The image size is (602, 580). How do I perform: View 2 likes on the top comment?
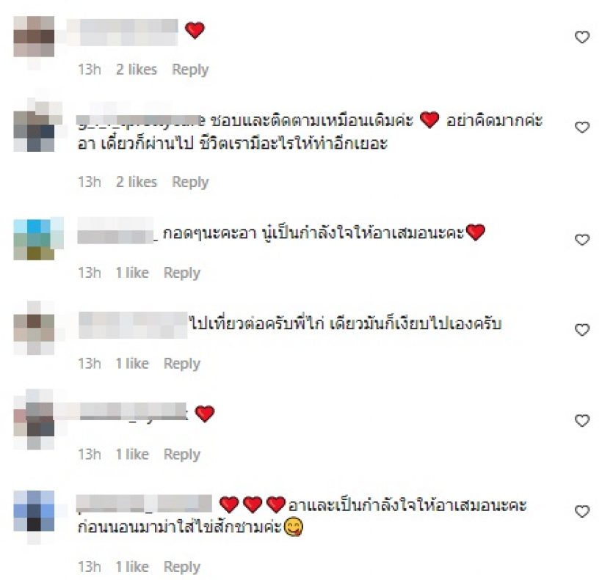137,70
